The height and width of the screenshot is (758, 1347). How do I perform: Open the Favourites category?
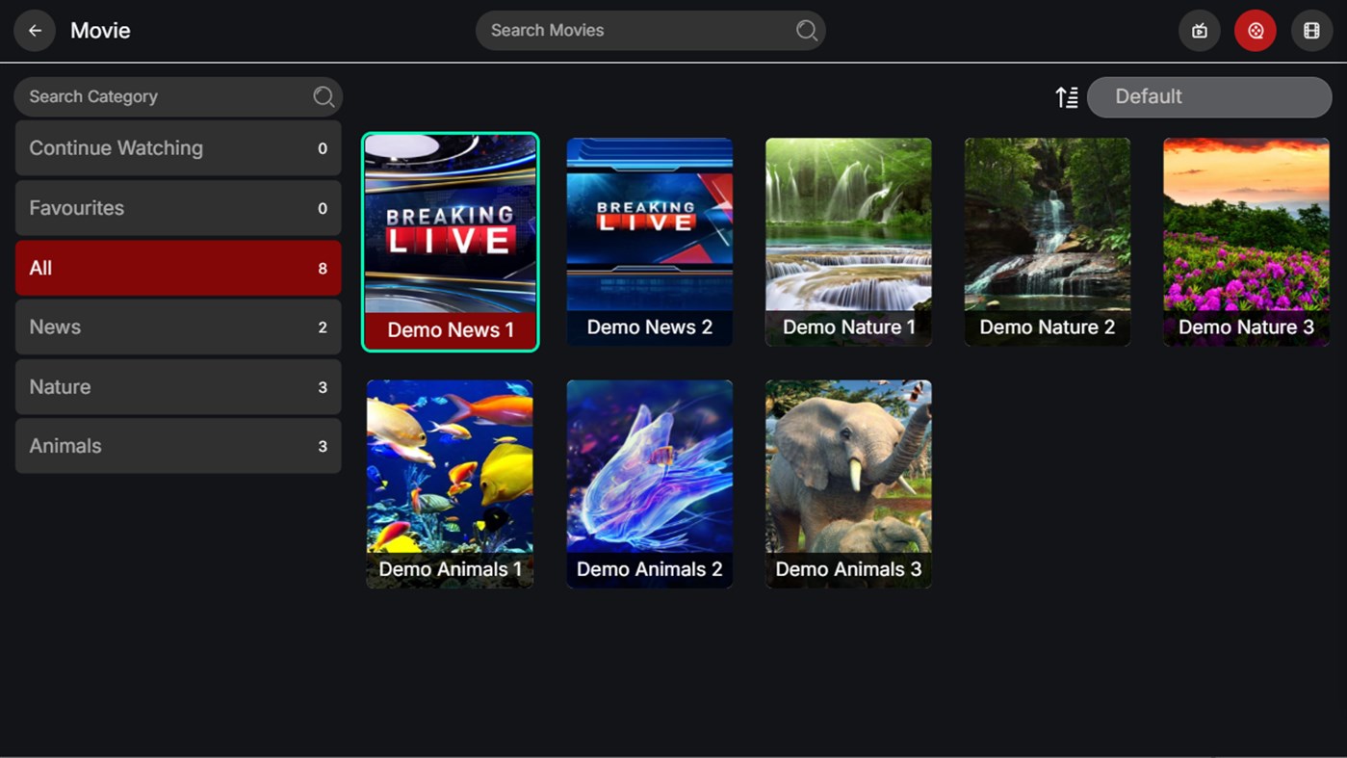click(178, 208)
